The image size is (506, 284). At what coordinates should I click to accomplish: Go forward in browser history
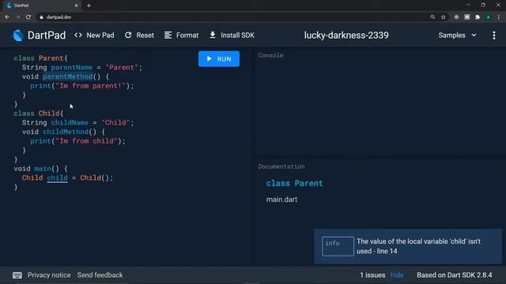[17, 17]
